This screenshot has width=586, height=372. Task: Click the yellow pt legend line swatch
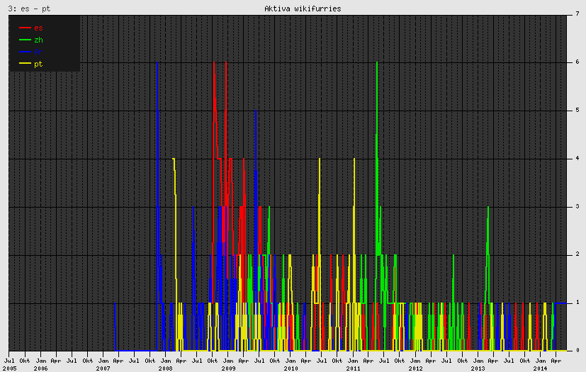pos(25,64)
